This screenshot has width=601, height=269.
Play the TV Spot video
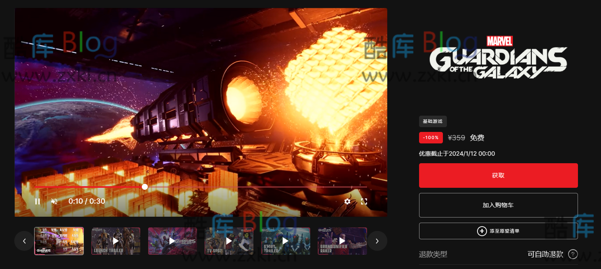(x=229, y=241)
